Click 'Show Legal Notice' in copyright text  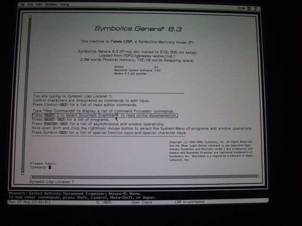click(x=193, y=145)
